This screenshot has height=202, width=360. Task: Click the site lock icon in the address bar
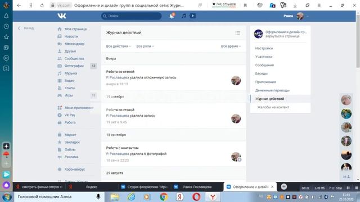[52, 5]
